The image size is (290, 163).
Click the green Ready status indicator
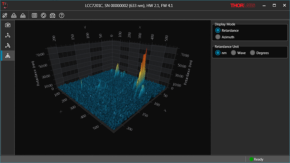(x=251, y=159)
